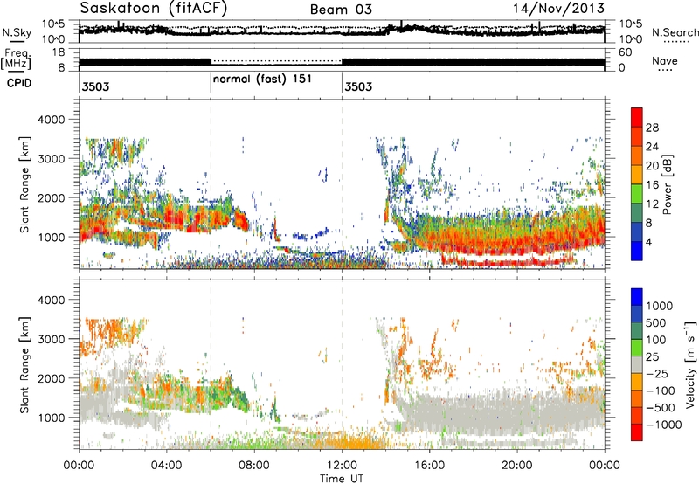Click the "Nave" legend label
The width and height of the screenshot is (699, 484).
(x=664, y=60)
